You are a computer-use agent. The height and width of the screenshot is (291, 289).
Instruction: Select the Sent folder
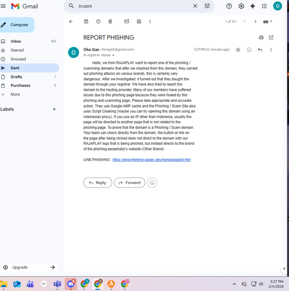click(x=29, y=68)
